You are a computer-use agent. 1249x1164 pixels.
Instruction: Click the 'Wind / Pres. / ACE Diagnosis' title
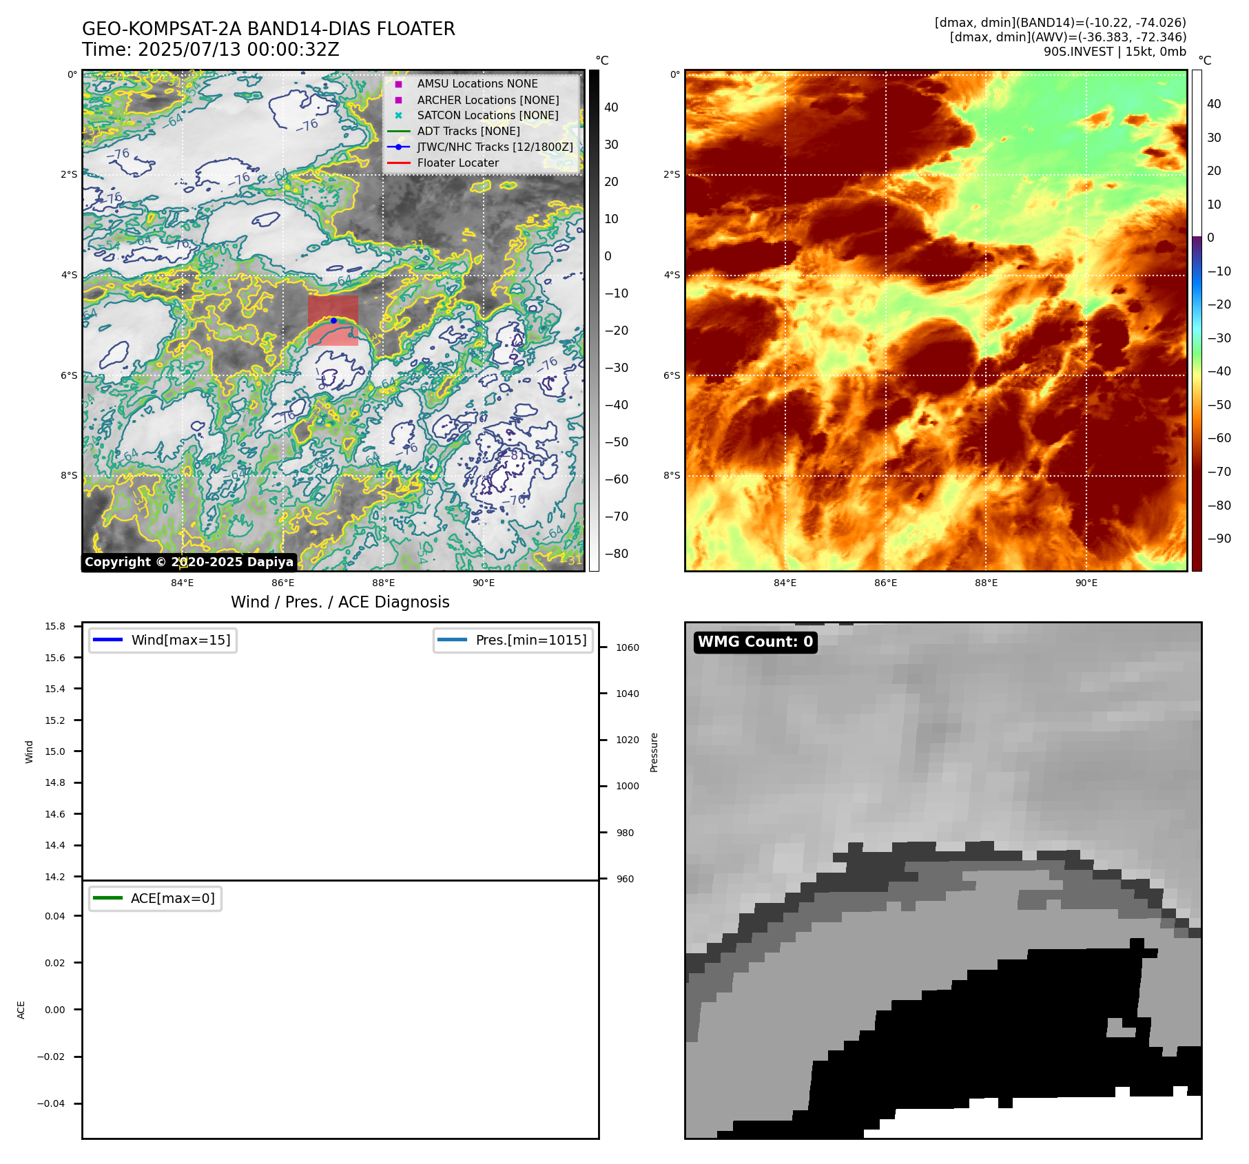pos(340,602)
